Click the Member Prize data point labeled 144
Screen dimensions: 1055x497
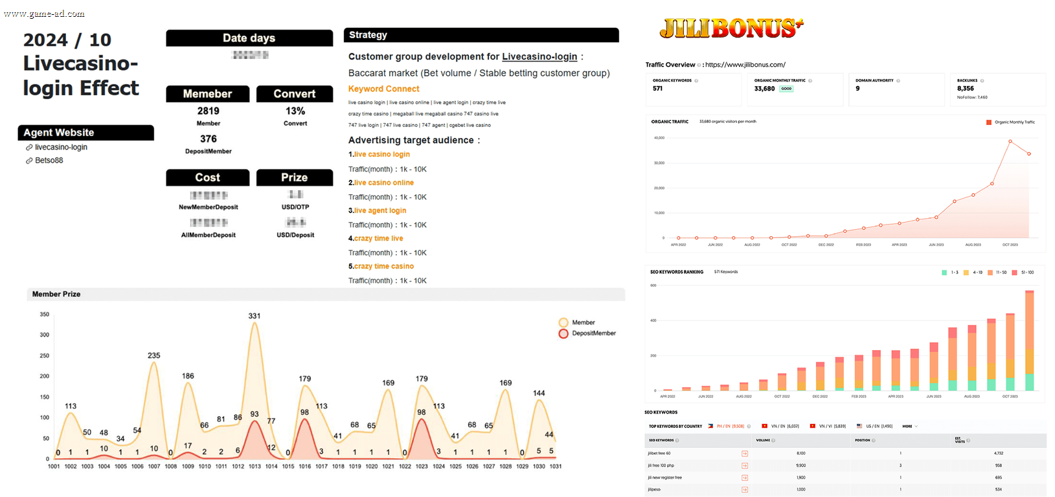point(539,400)
